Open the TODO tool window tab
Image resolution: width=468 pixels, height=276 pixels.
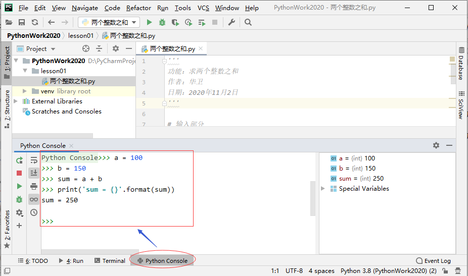point(33,261)
